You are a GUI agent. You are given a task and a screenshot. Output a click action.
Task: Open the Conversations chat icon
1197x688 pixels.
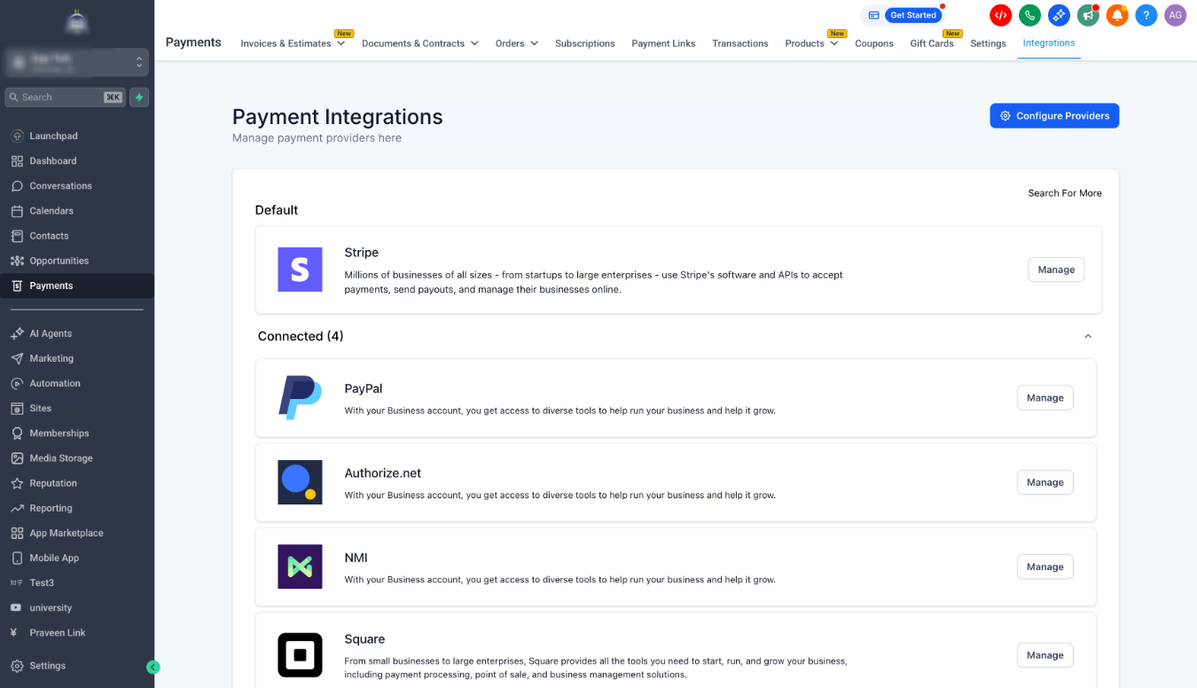[x=17, y=186]
